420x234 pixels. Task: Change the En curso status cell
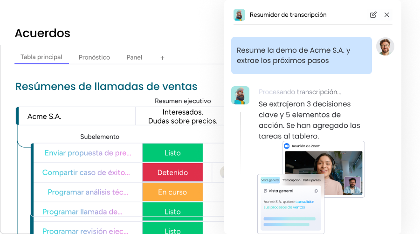pyautogui.click(x=172, y=192)
